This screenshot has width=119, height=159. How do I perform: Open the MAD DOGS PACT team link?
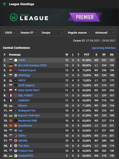click(29, 90)
